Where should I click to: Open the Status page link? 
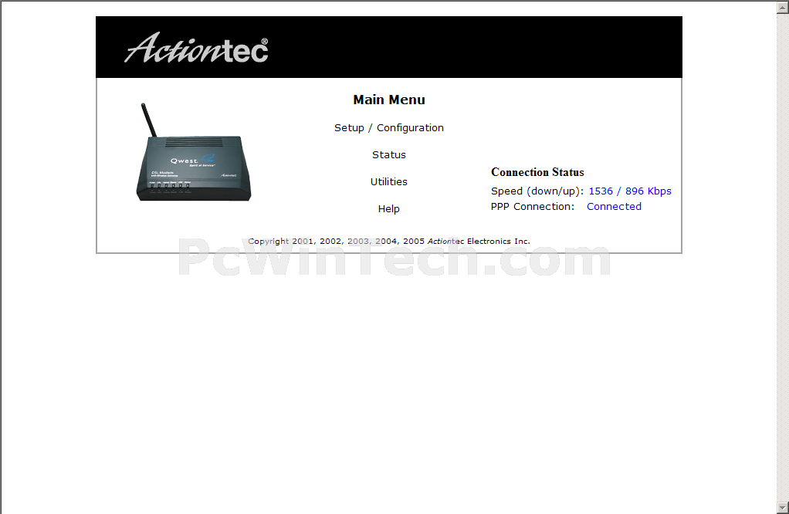click(389, 155)
